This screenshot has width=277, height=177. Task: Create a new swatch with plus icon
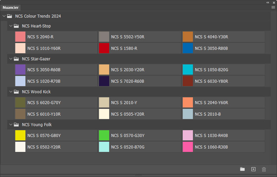pos(253,169)
